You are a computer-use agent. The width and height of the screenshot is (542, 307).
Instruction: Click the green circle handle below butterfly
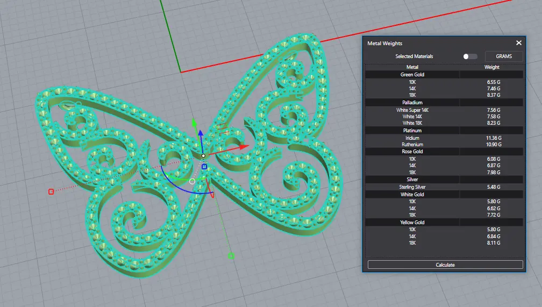[231, 256]
